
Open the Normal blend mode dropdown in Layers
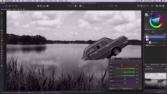(x=158, y=34)
